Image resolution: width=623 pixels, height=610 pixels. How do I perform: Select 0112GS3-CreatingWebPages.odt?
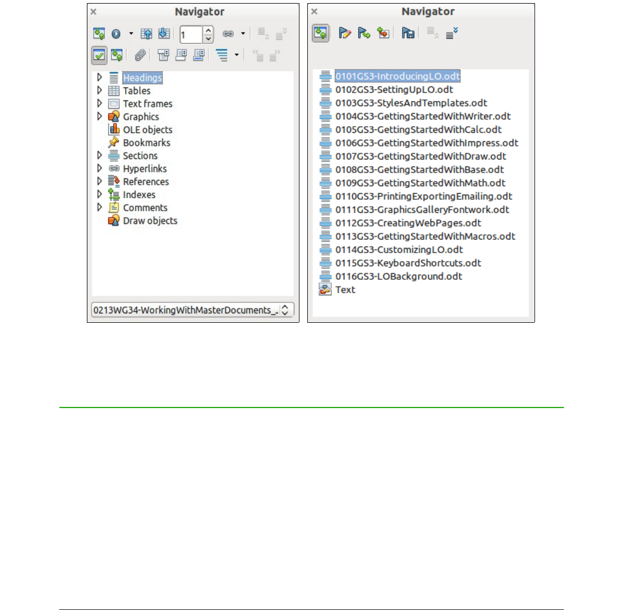click(x=408, y=223)
